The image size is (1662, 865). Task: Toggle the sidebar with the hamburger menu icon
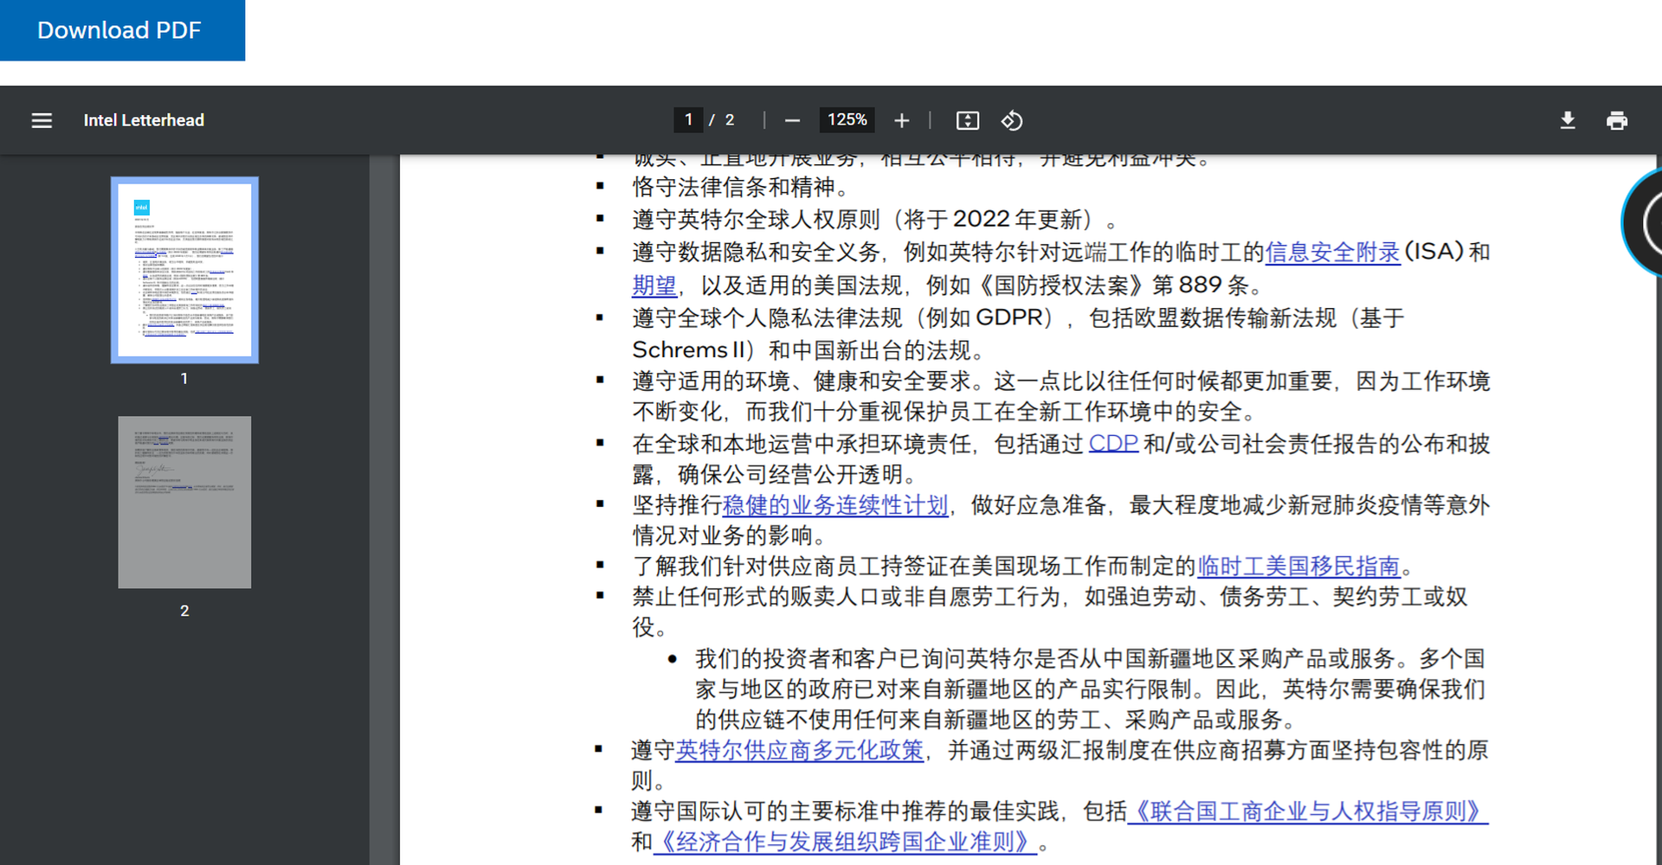(x=42, y=120)
